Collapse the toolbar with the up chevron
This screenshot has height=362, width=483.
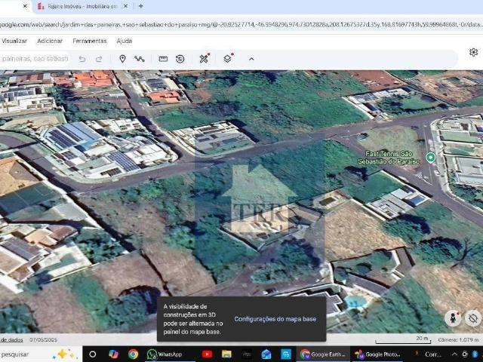click(251, 59)
